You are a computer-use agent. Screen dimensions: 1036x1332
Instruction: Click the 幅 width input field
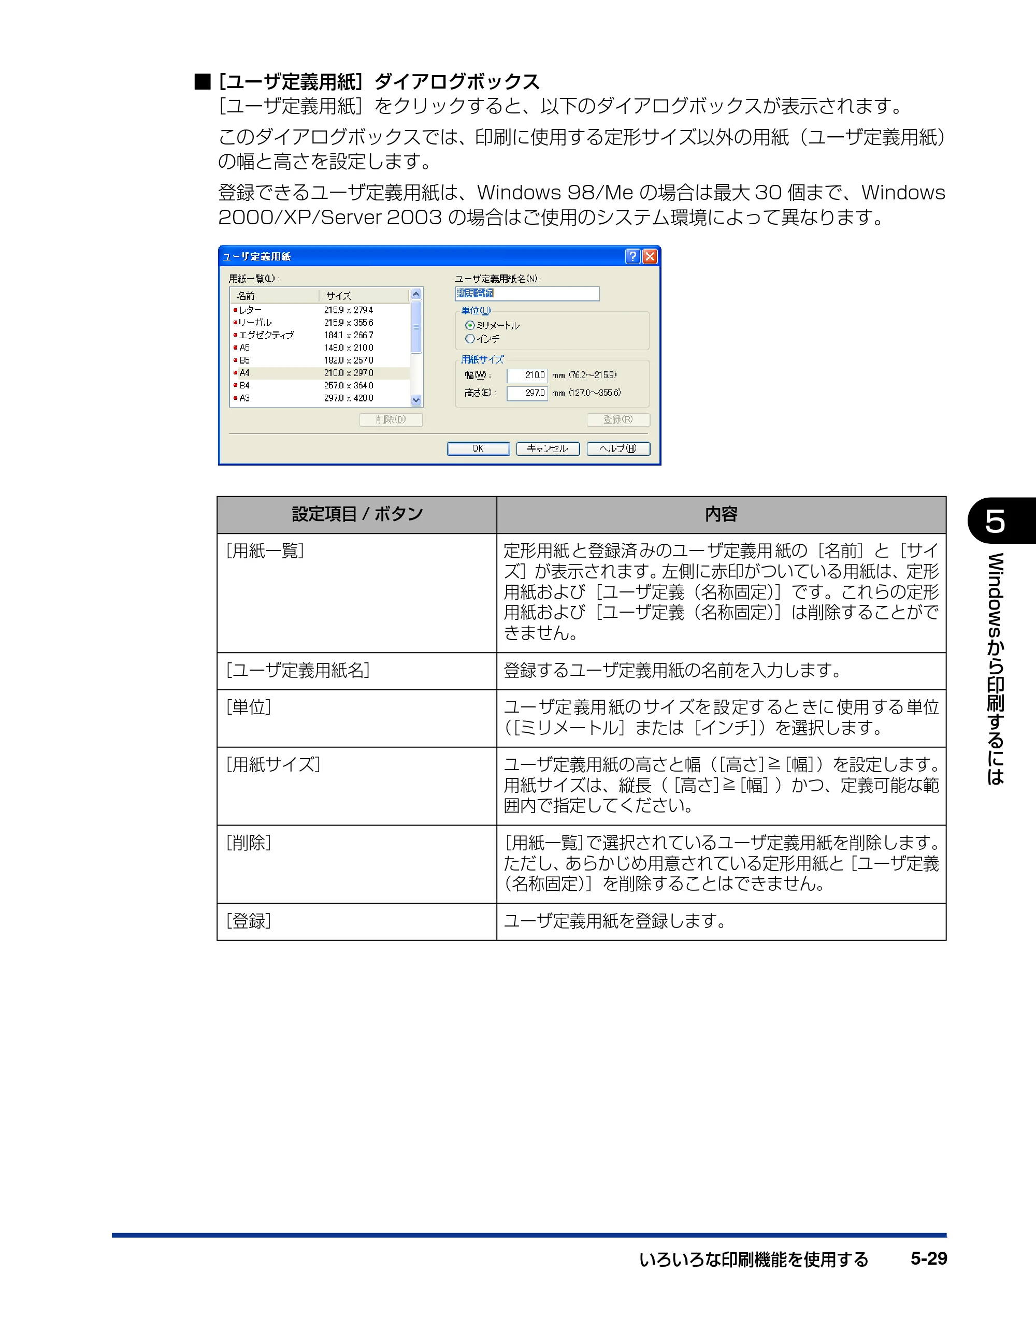(527, 375)
